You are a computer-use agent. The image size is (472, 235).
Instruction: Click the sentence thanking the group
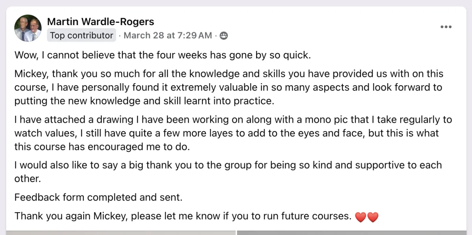click(x=228, y=165)
